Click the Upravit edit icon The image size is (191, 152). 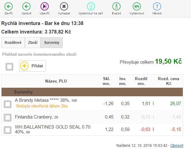pyautogui.click(x=26, y=6)
